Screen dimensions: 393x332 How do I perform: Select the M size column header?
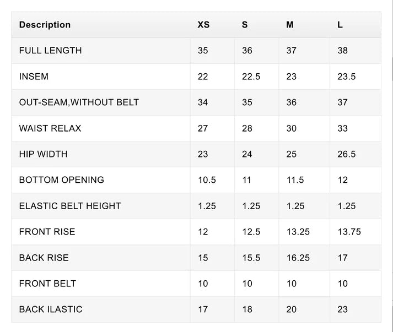(x=290, y=25)
